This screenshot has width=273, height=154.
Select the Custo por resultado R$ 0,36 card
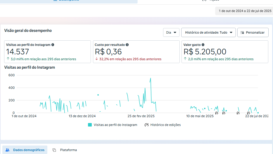pos(136,52)
